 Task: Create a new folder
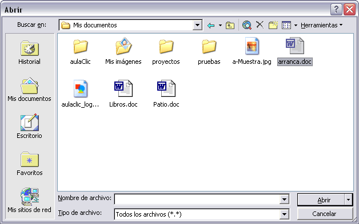point(273,25)
